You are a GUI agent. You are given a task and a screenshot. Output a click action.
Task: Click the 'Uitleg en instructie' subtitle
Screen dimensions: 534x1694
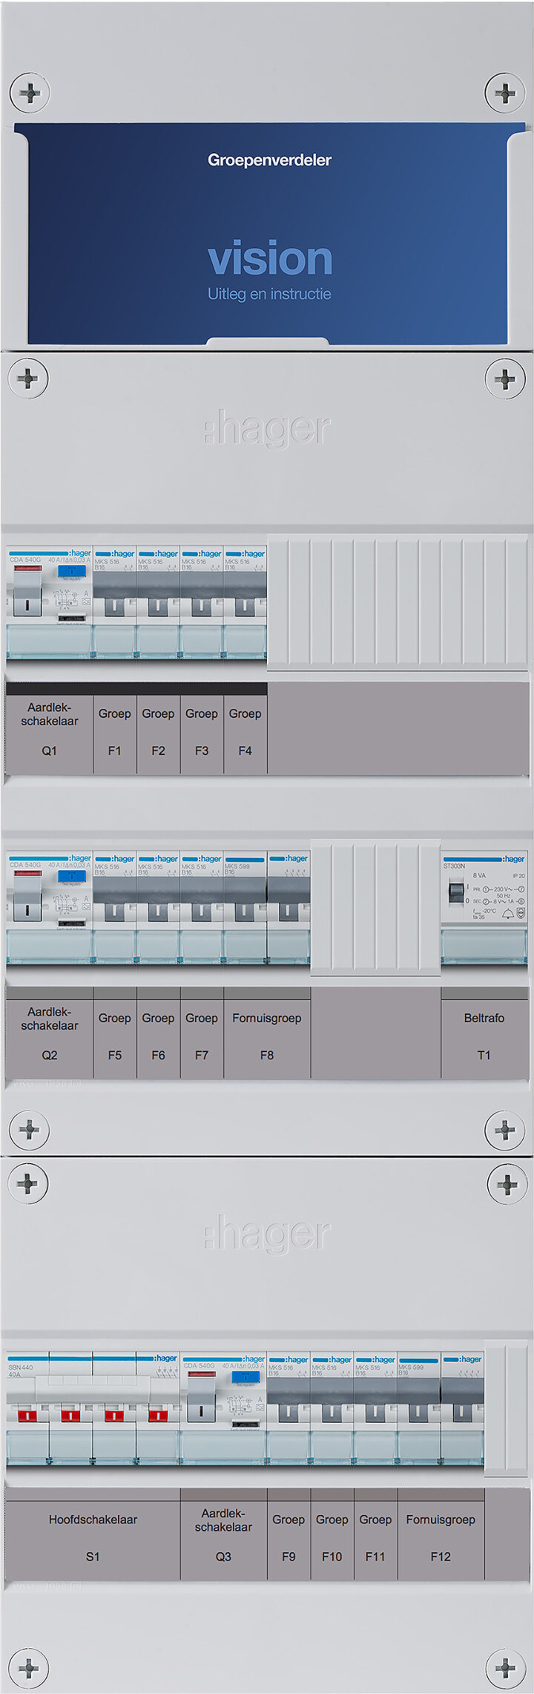tap(269, 294)
